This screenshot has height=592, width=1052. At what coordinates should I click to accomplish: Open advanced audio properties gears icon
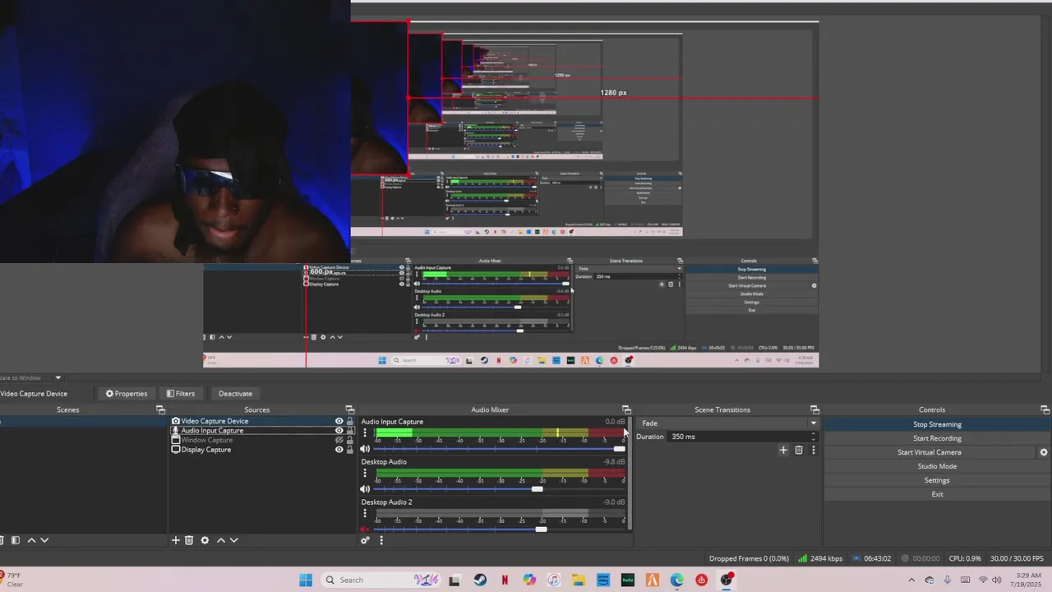(x=365, y=540)
